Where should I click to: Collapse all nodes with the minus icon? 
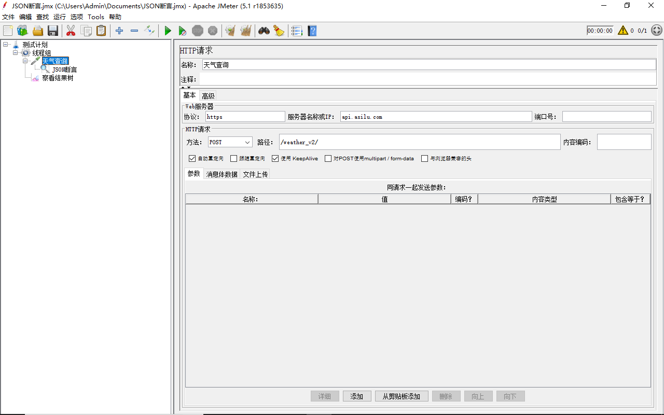point(134,31)
